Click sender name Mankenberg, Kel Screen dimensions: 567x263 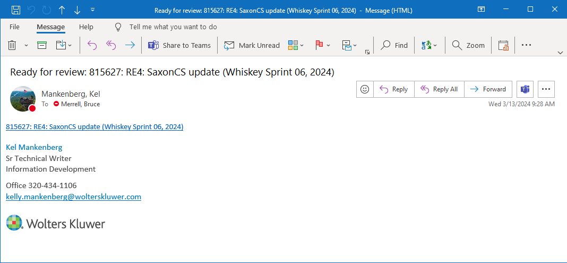[71, 94]
